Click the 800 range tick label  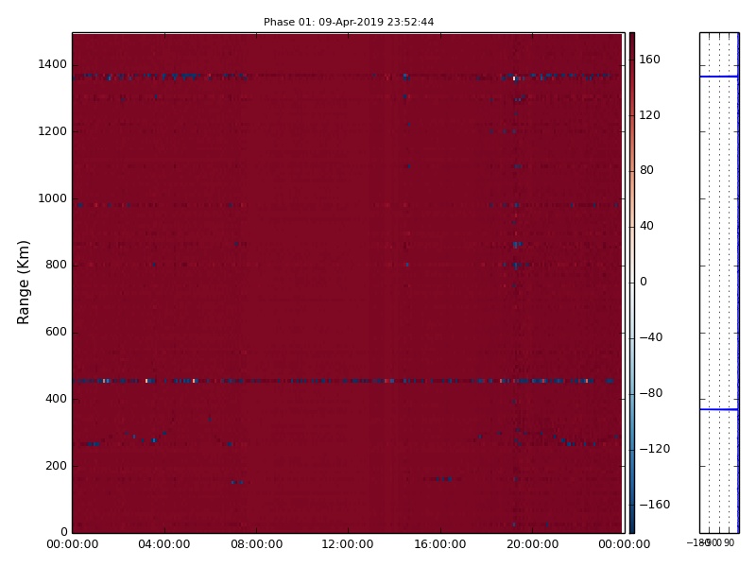[56, 266]
